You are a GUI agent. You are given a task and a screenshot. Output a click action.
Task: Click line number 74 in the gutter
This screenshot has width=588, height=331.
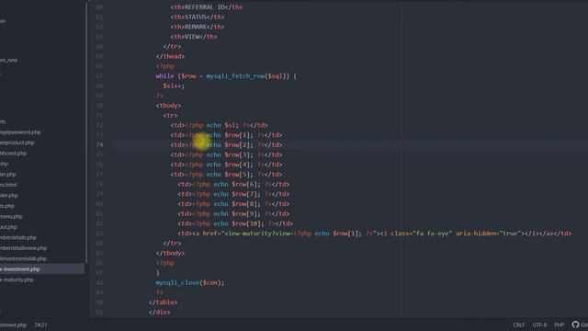click(99, 144)
